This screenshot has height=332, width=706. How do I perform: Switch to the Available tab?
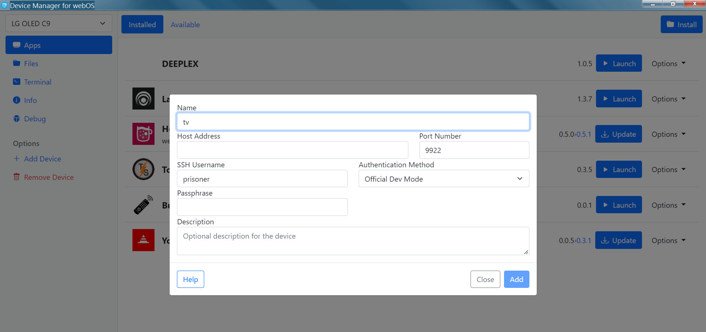185,25
